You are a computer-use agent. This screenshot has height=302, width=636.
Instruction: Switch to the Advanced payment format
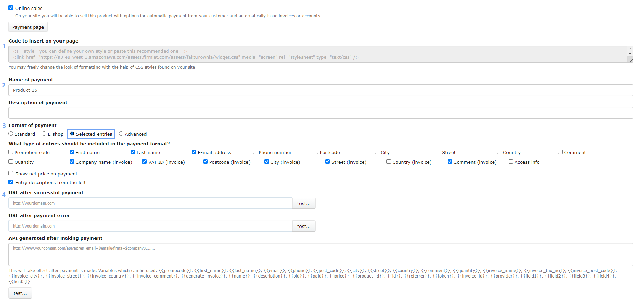tap(121, 134)
